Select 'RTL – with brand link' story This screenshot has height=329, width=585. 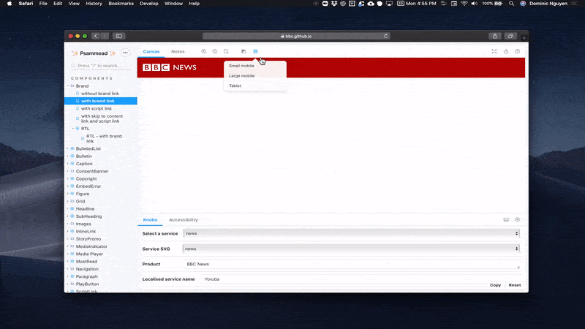point(104,139)
